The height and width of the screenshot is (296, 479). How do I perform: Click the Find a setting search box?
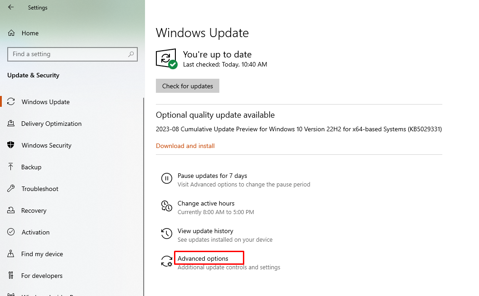(x=73, y=54)
